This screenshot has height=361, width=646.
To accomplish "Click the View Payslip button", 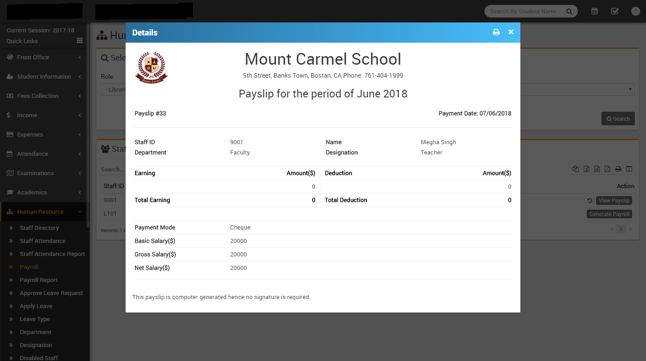I will point(614,201).
